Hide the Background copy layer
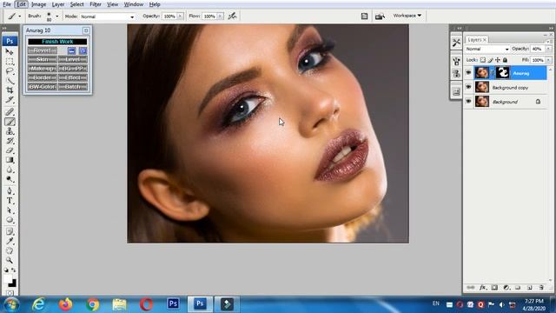Viewport: 556px width, 313px height. (468, 87)
